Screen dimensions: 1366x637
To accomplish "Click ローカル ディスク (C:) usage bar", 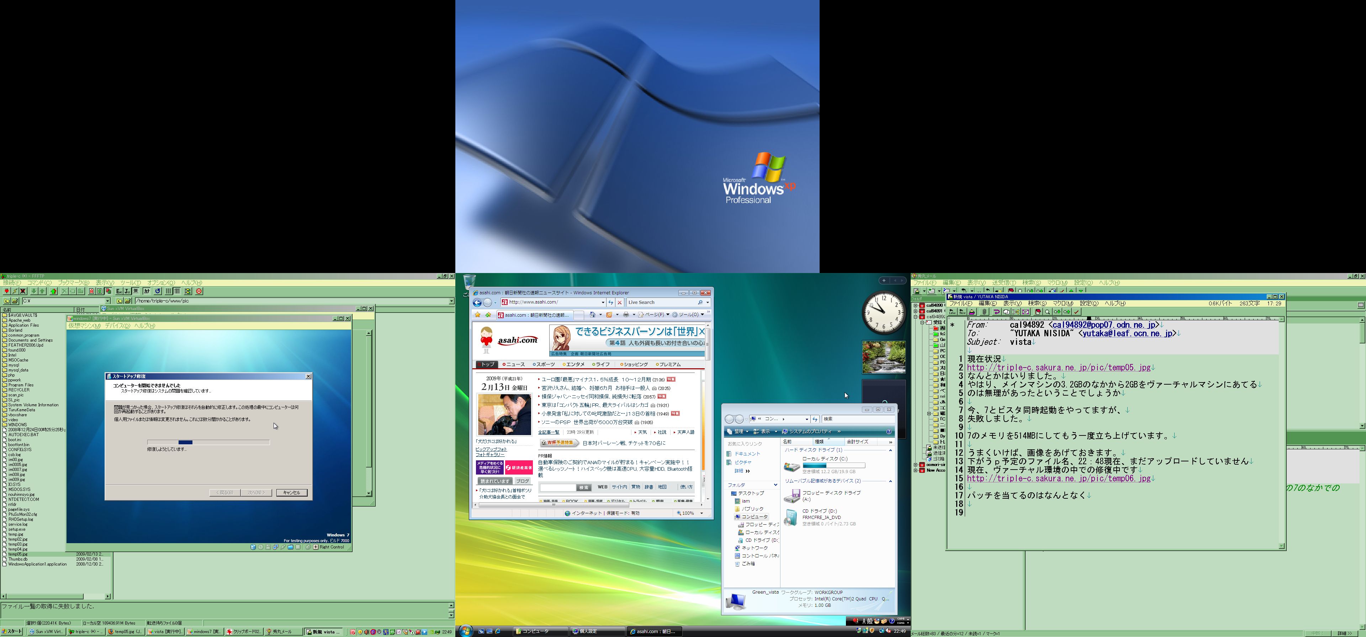I will tap(833, 465).
